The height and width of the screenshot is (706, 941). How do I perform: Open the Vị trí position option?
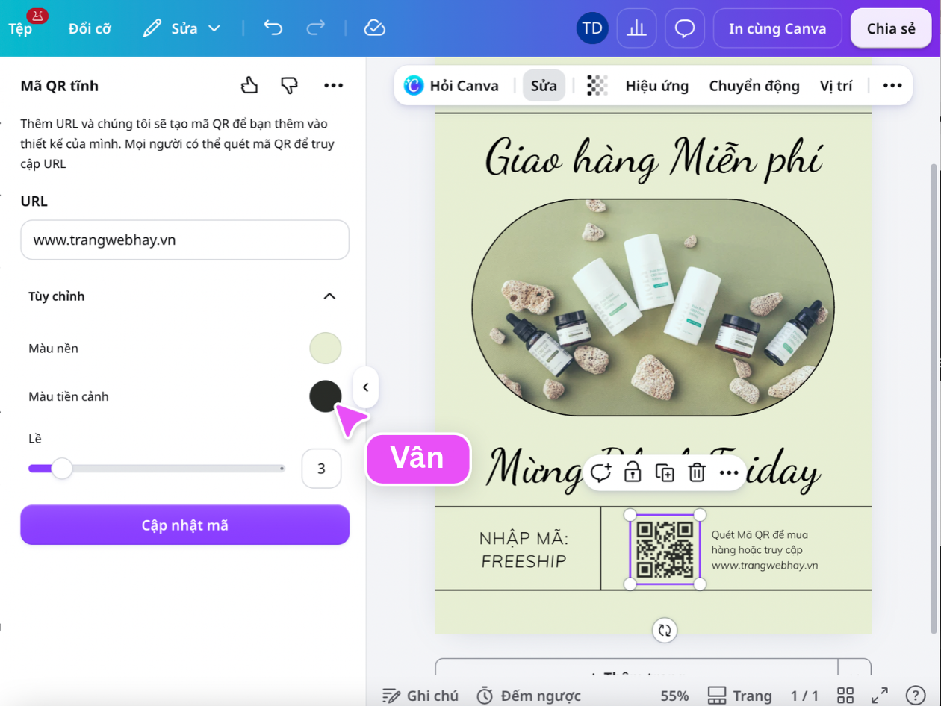point(836,86)
